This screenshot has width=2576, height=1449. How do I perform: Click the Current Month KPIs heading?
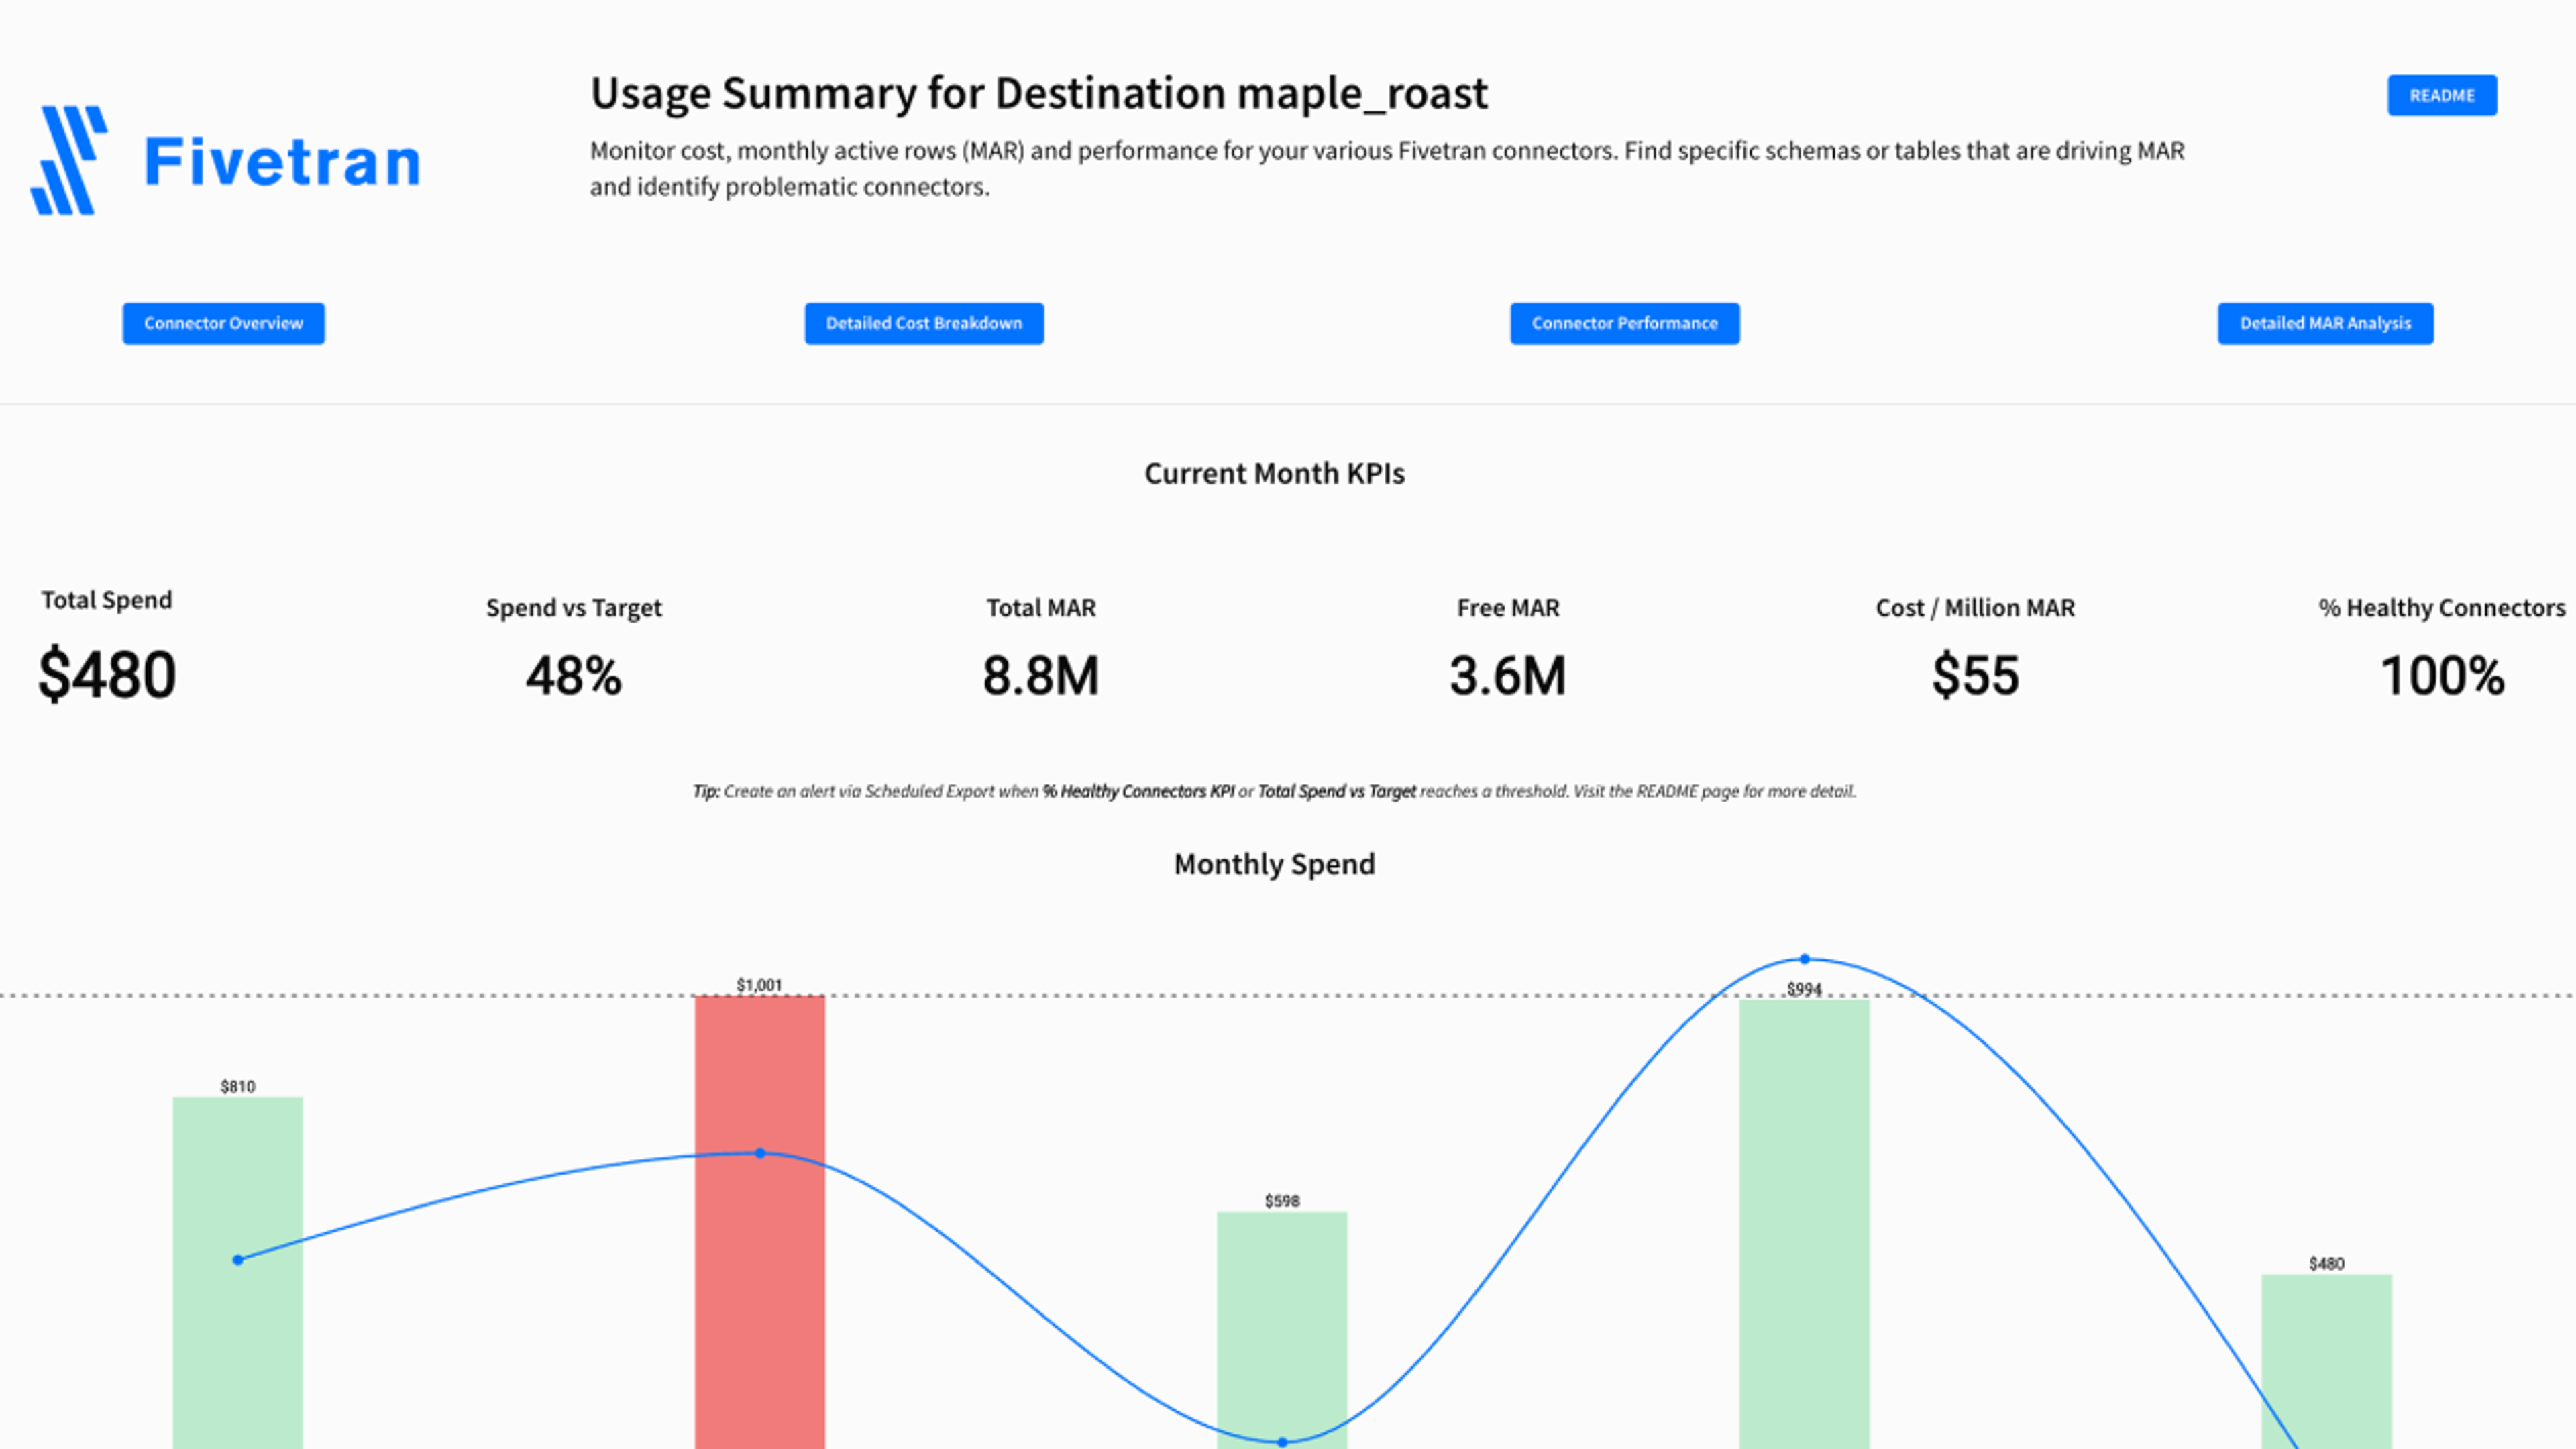[x=1274, y=473]
